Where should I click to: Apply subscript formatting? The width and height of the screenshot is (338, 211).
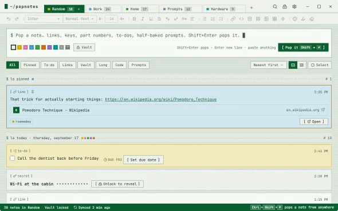click(167, 19)
